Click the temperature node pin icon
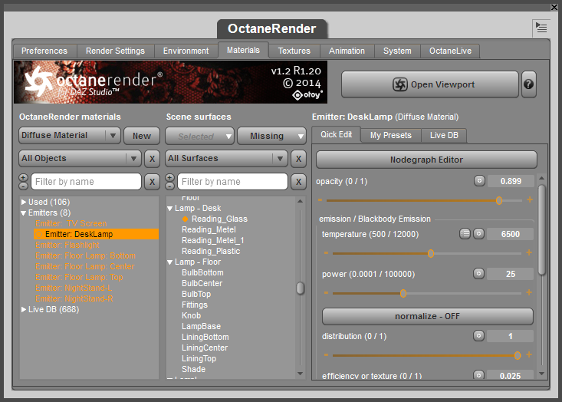562x402 pixels. tap(479, 234)
